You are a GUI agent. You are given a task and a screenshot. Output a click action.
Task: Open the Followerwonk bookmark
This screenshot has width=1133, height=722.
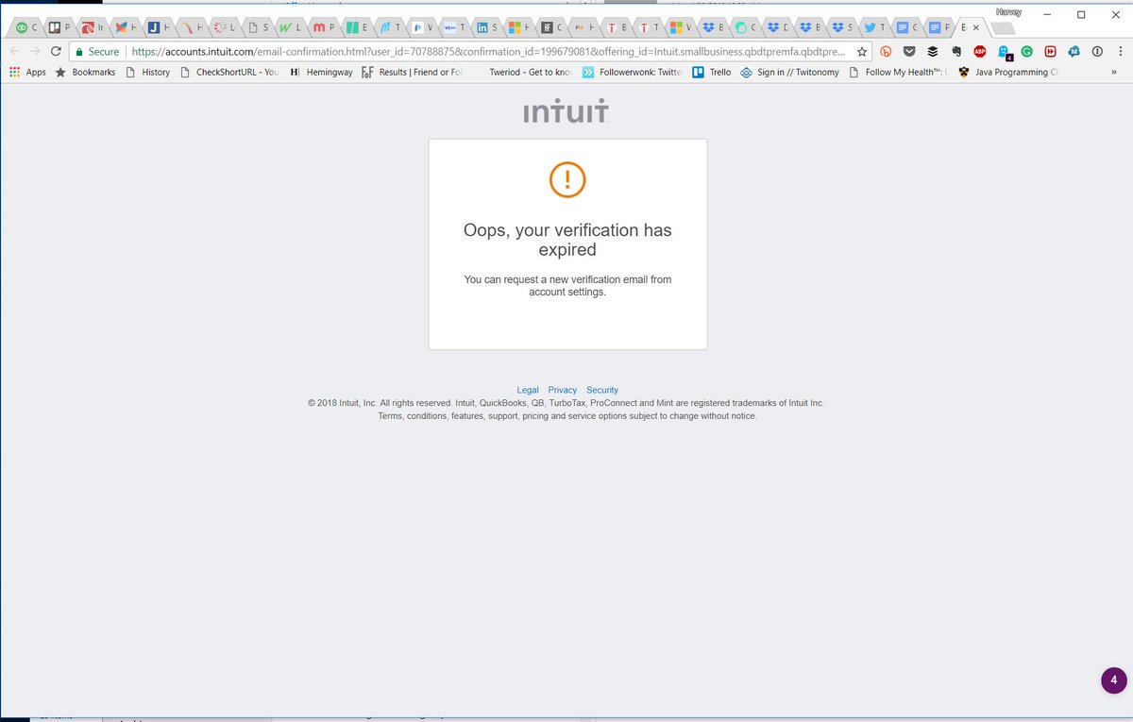632,72
